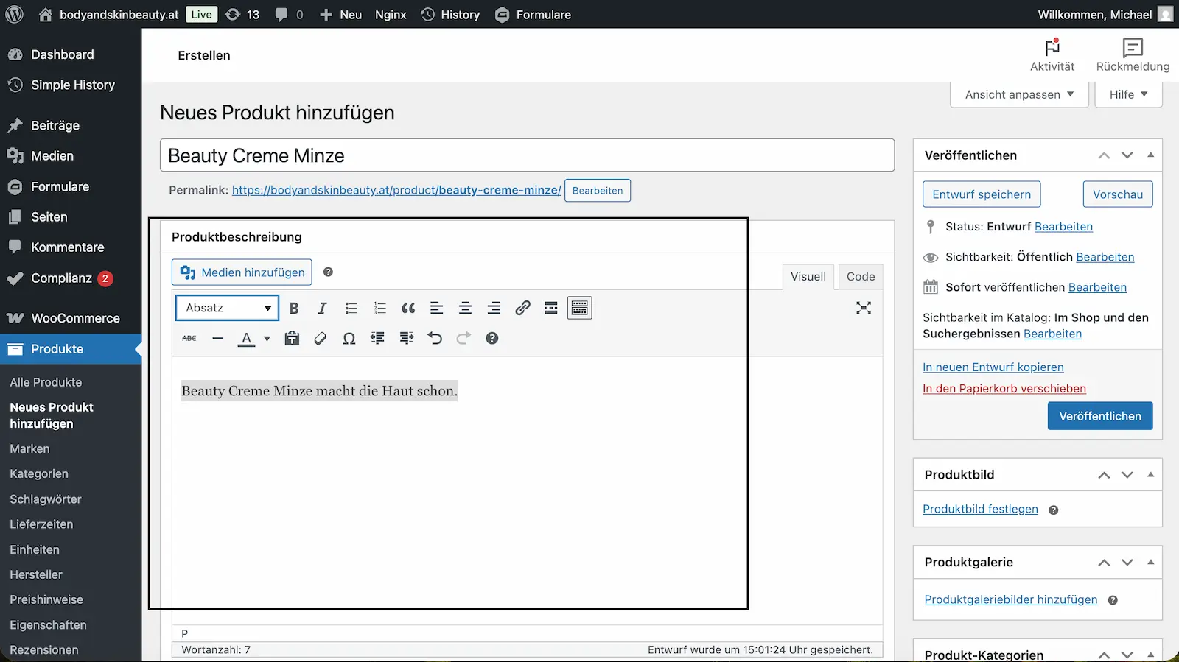Image resolution: width=1179 pixels, height=662 pixels.
Task: Click the product title input field
Action: (527, 155)
